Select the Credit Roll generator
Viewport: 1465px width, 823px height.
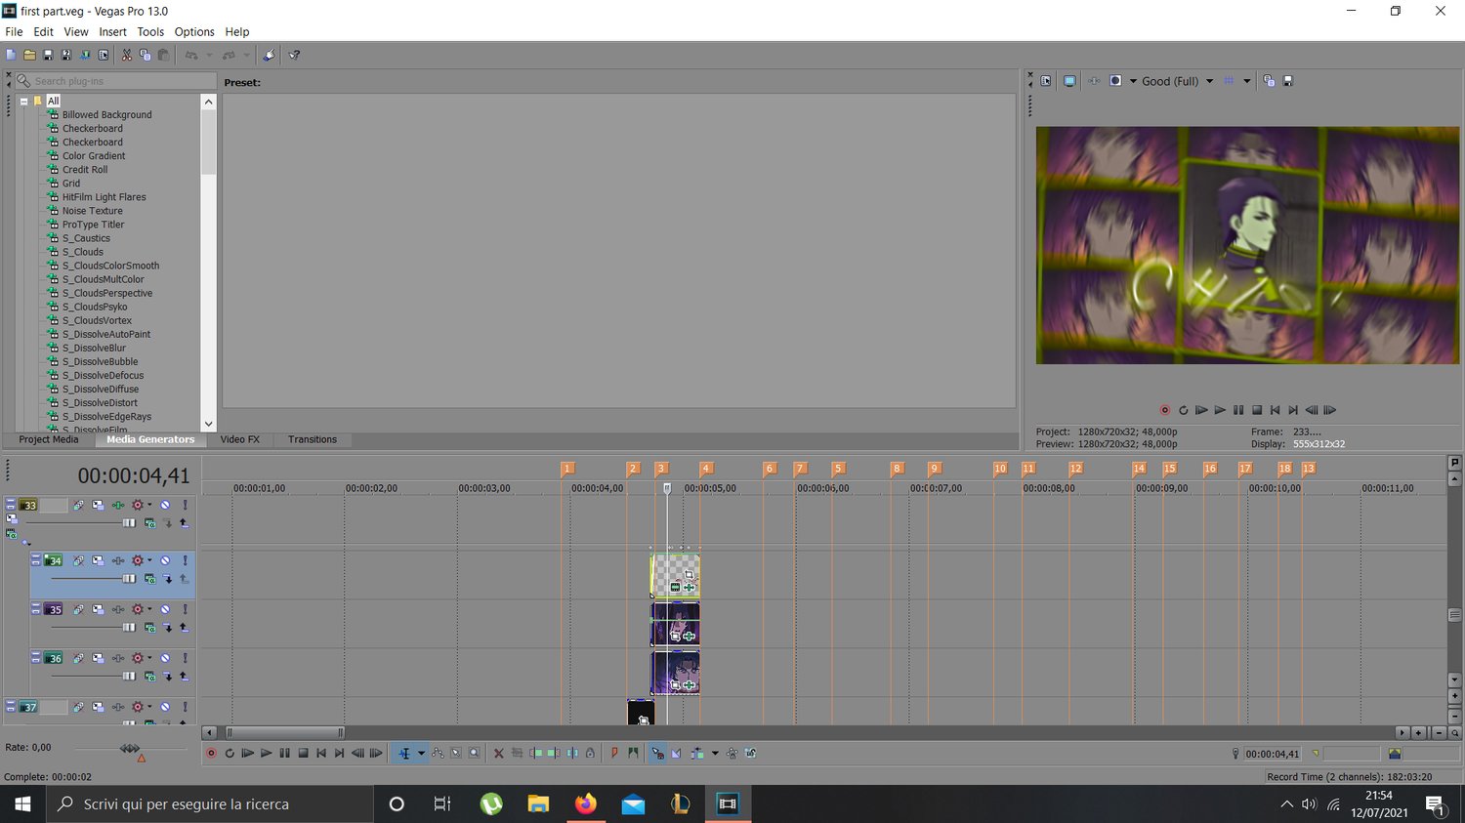coord(85,170)
